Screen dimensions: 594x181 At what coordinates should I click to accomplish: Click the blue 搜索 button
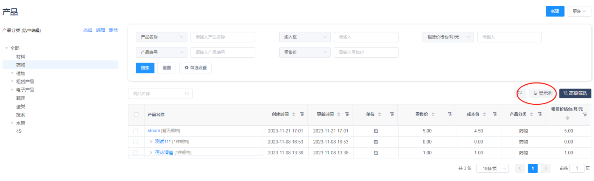point(145,68)
